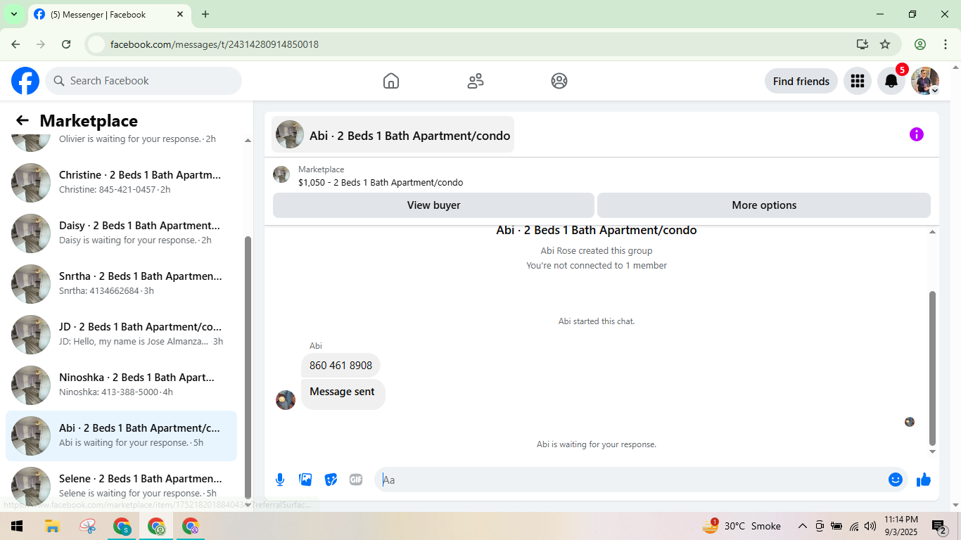Focus the Search Facebook field
Viewport: 961px width, 540px height.
pyautogui.click(x=144, y=81)
